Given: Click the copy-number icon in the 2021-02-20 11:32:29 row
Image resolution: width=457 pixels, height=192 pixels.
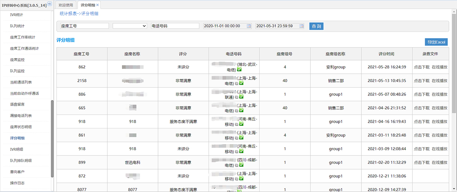Looking at the screenshot, I should (236, 166).
